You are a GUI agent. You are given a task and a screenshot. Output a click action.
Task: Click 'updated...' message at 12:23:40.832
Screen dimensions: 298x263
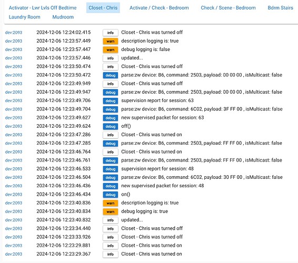coord(132,220)
